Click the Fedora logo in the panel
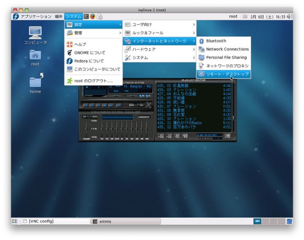 click(x=16, y=17)
